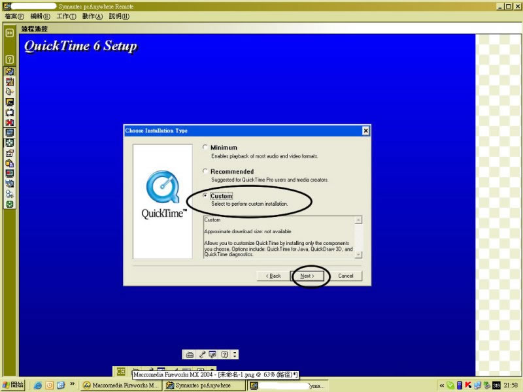Click the blue monitor icon in the left toolbar
The height and width of the screenshot is (392, 523).
point(10,133)
